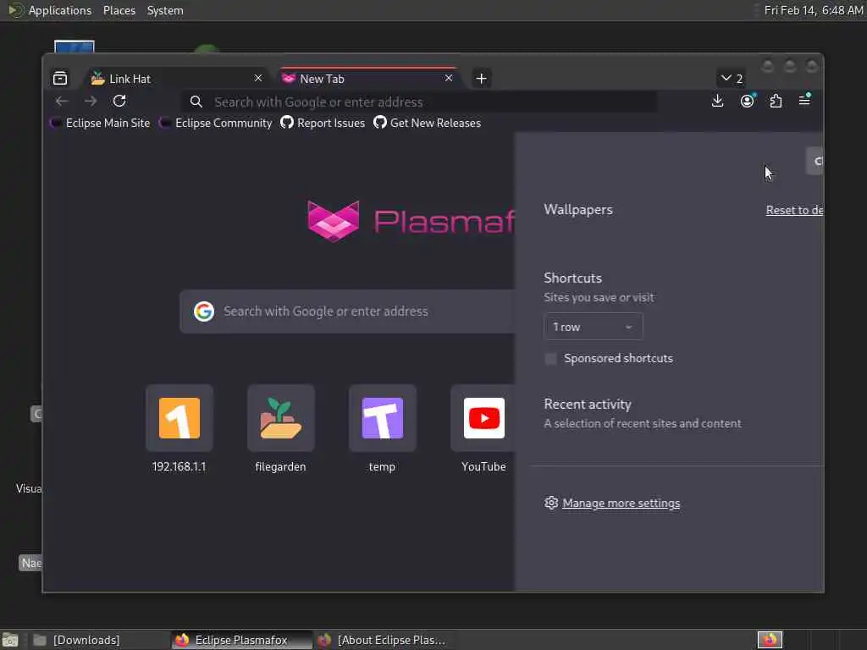Close the New Tab tab
867x650 pixels.
449,78
